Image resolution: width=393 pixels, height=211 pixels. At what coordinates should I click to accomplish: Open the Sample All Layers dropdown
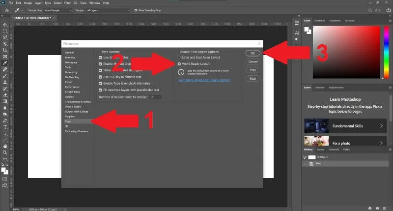[x=108, y=10]
